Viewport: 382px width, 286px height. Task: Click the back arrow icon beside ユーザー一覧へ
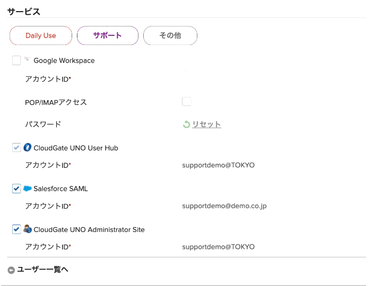(11, 270)
